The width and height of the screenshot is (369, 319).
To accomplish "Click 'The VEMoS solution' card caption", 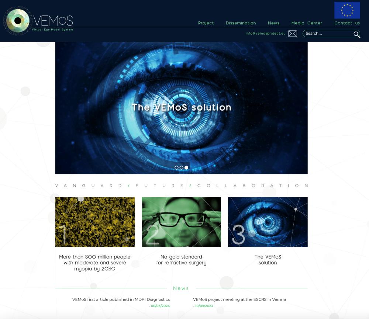I will pos(268,260).
